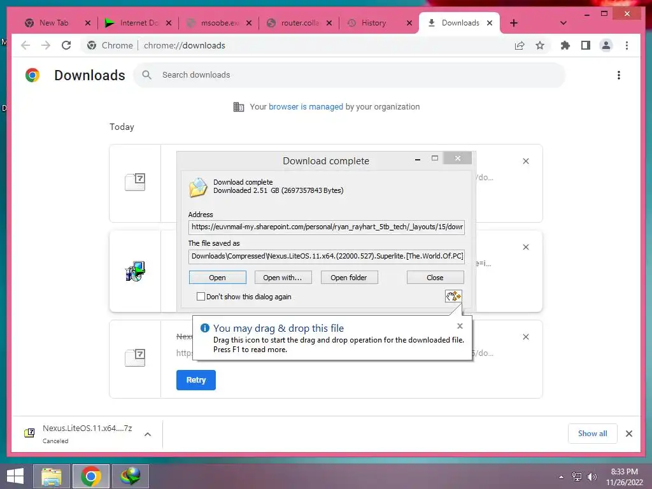The height and width of the screenshot is (489, 652).
Task: Retry the canceled download
Action: point(196,379)
